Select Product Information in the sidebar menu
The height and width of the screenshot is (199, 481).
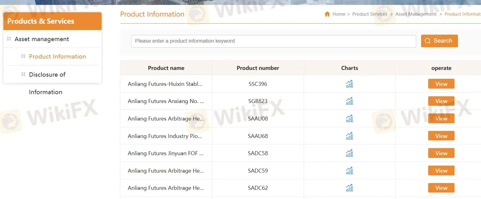coord(57,56)
